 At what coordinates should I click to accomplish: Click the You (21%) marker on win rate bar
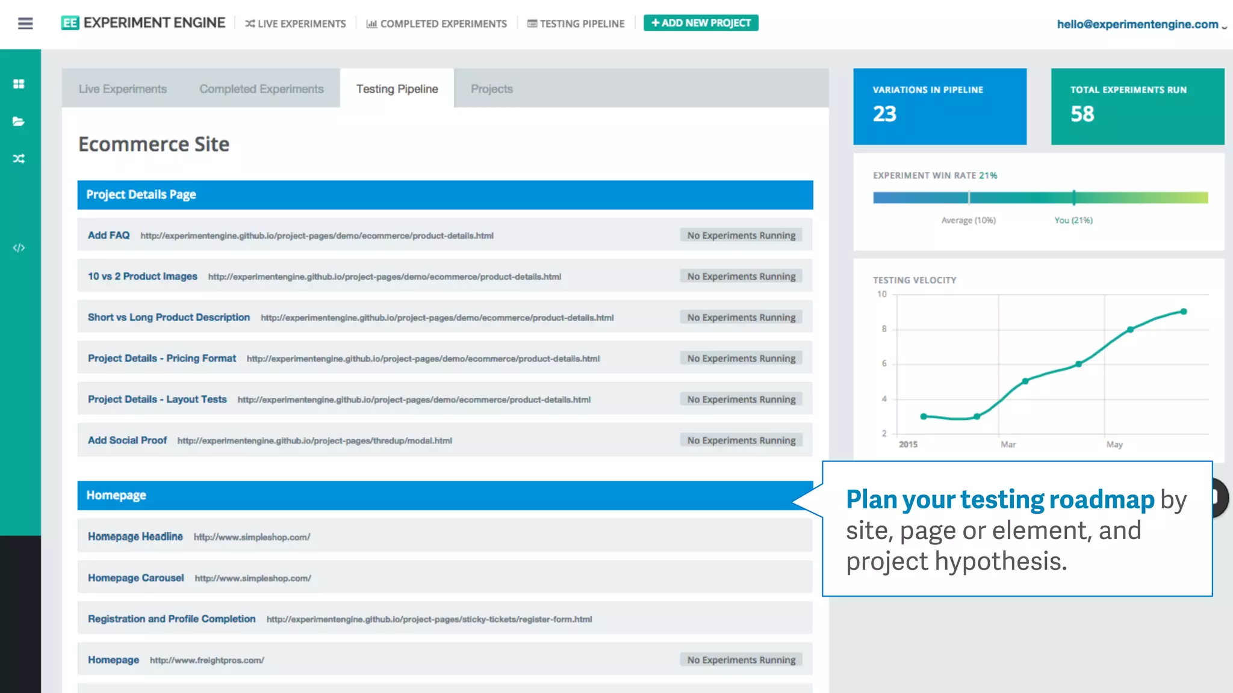click(x=1073, y=197)
